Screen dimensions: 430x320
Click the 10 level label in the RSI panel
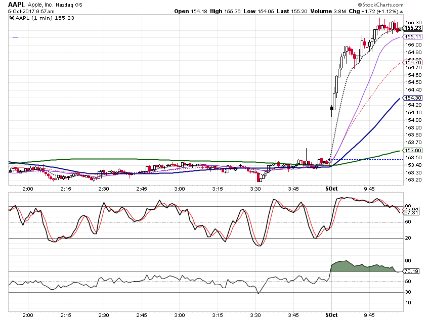408,303
